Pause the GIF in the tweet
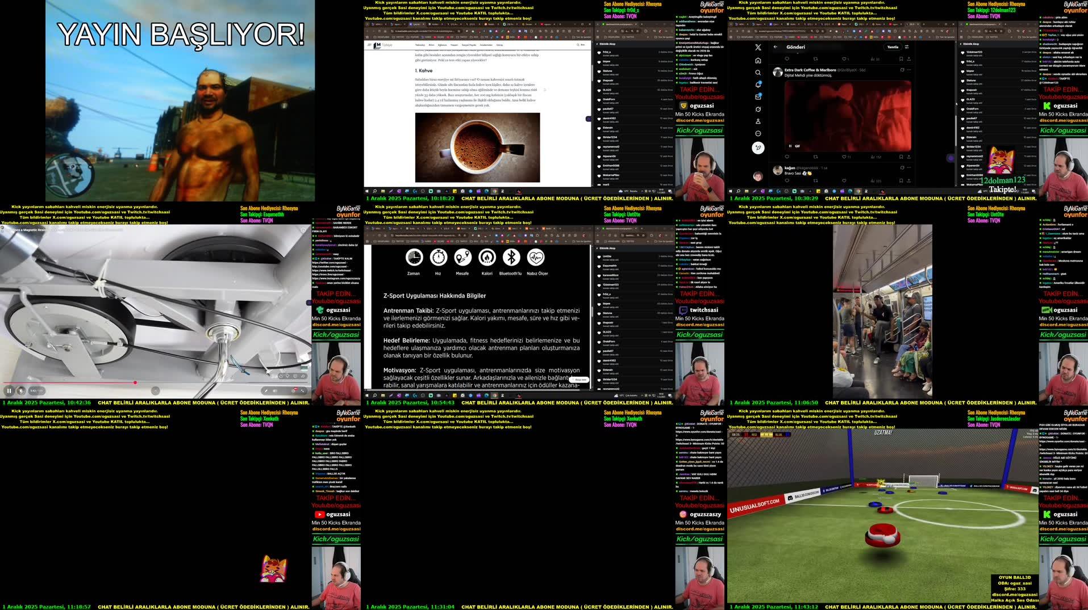The image size is (1088, 610). 790,146
